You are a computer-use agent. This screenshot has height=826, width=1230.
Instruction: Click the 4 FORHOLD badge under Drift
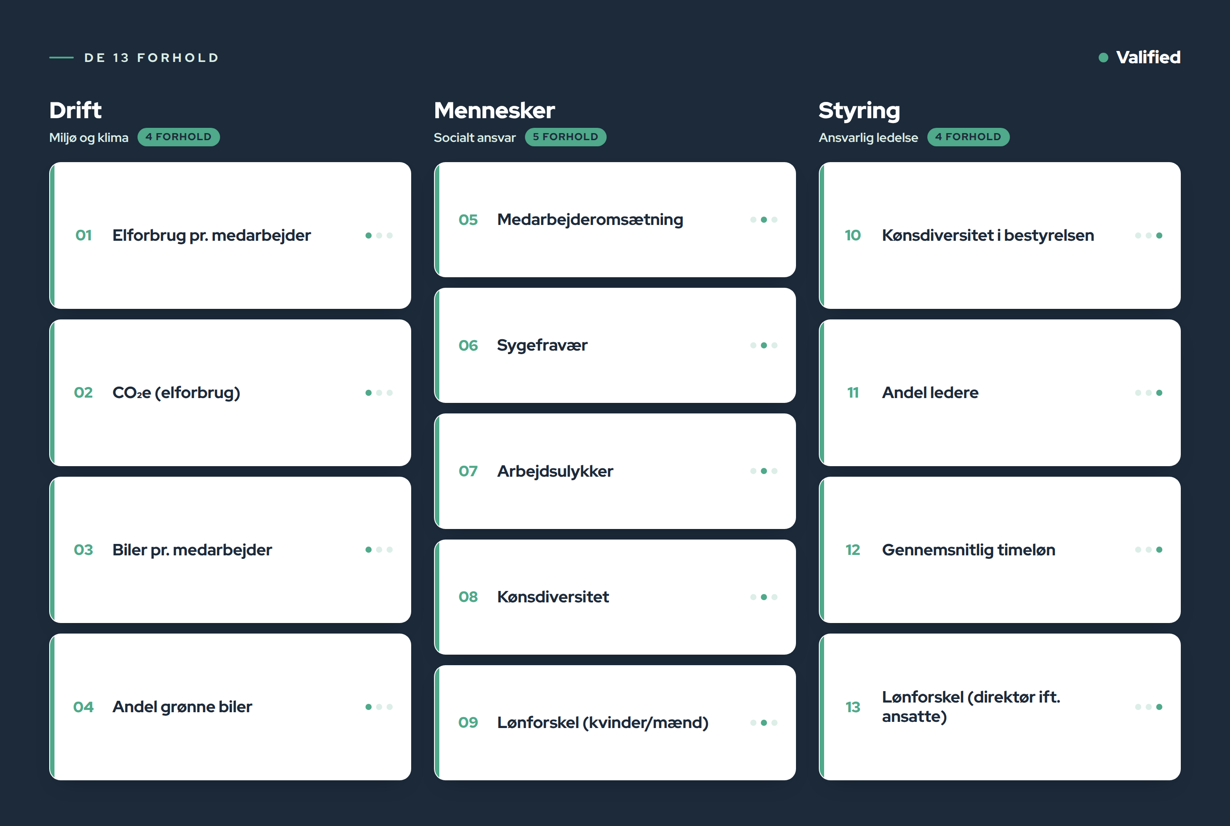coord(178,137)
